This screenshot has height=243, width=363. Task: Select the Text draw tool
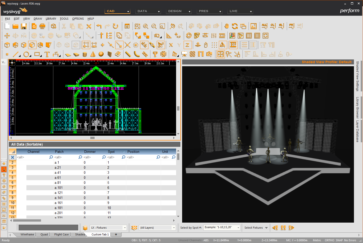click(47, 54)
